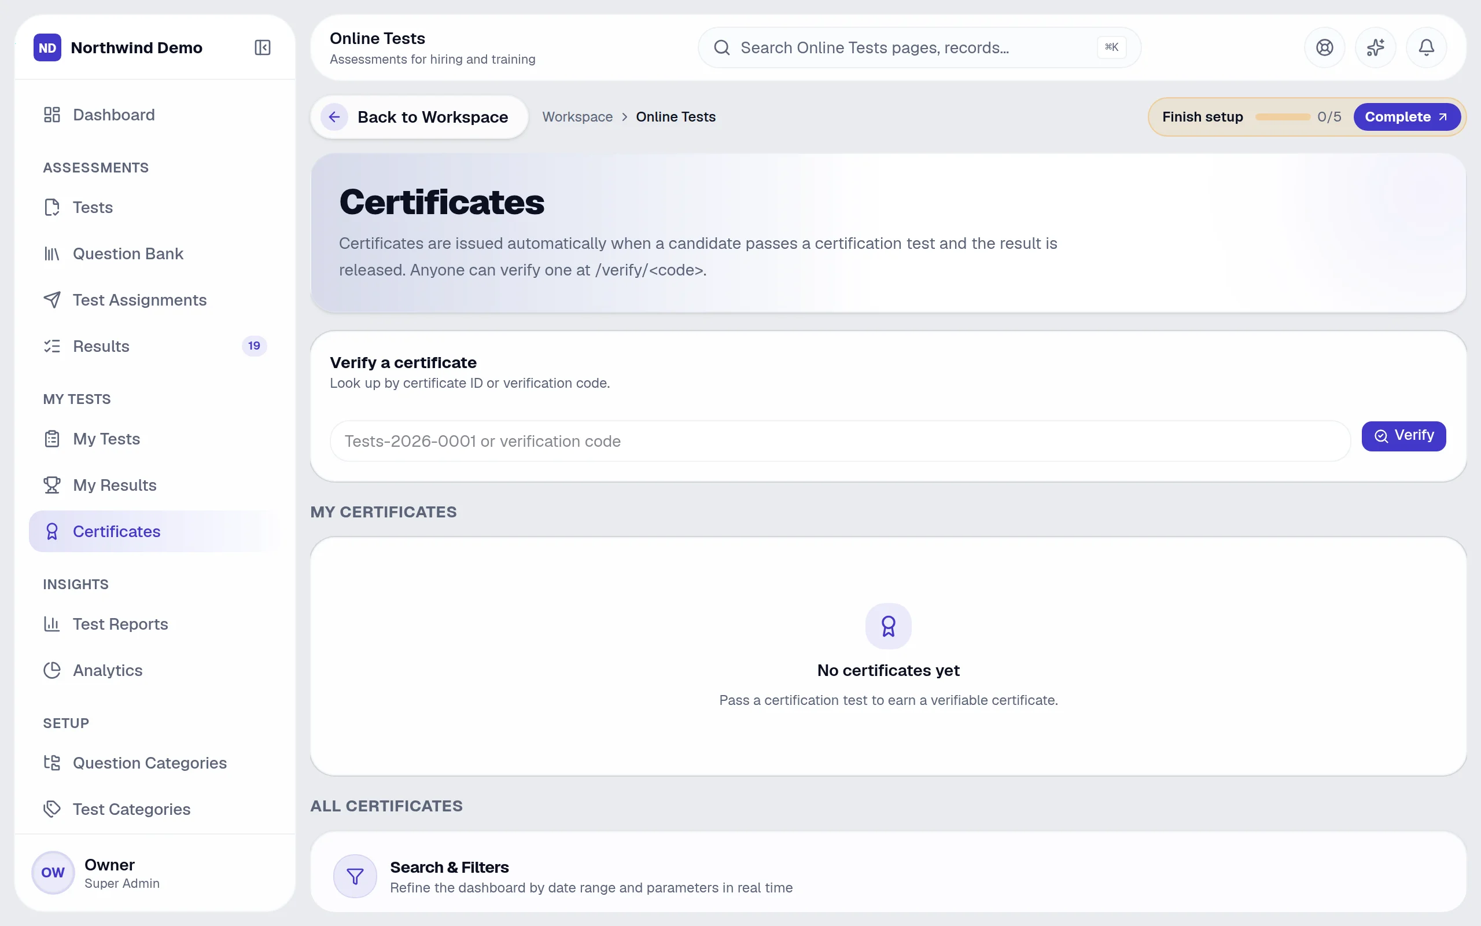Viewport: 1481px width, 926px height.
Task: Click the Search & Filters funnel icon
Action: pyautogui.click(x=355, y=876)
